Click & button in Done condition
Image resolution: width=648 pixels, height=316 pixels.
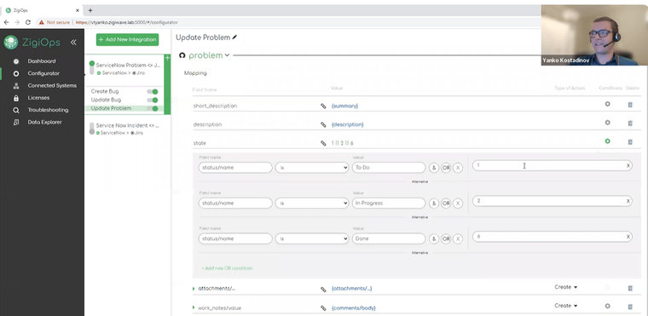coord(433,238)
